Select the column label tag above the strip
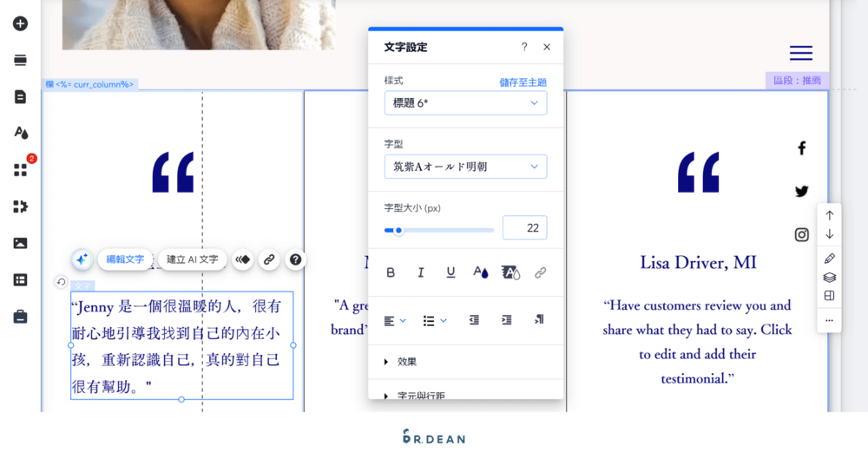The height and width of the screenshot is (452, 868). [x=90, y=84]
